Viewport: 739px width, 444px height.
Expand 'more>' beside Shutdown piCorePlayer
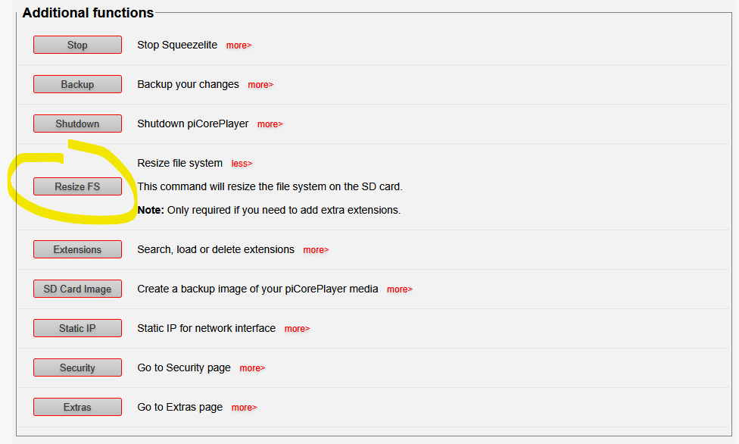(270, 124)
